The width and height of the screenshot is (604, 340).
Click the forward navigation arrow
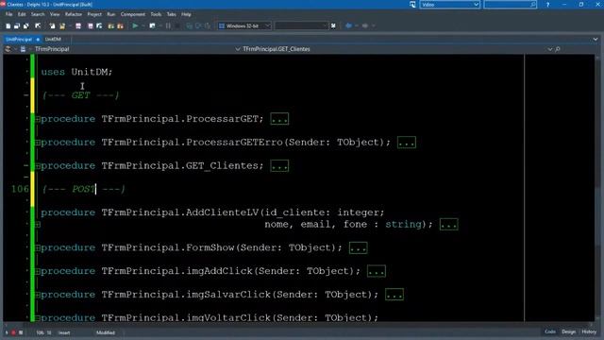(365, 25)
